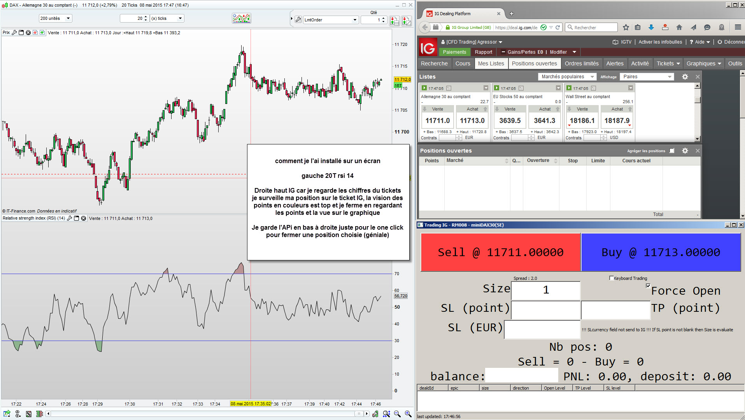The width and height of the screenshot is (745, 420).
Task: Open the Positions ouvertes tab
Action: 534,63
